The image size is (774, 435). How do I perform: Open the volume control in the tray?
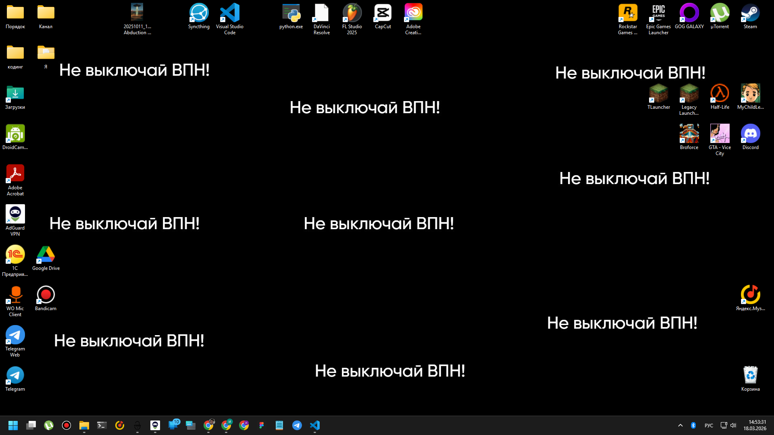tap(733, 425)
